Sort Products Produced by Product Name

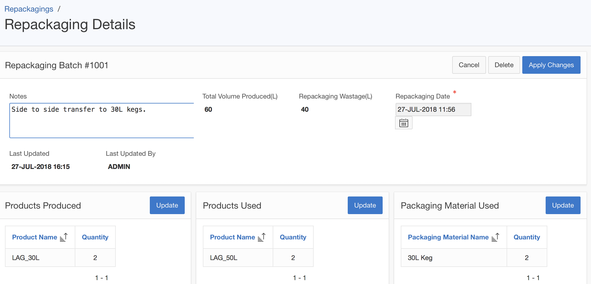[x=35, y=237]
